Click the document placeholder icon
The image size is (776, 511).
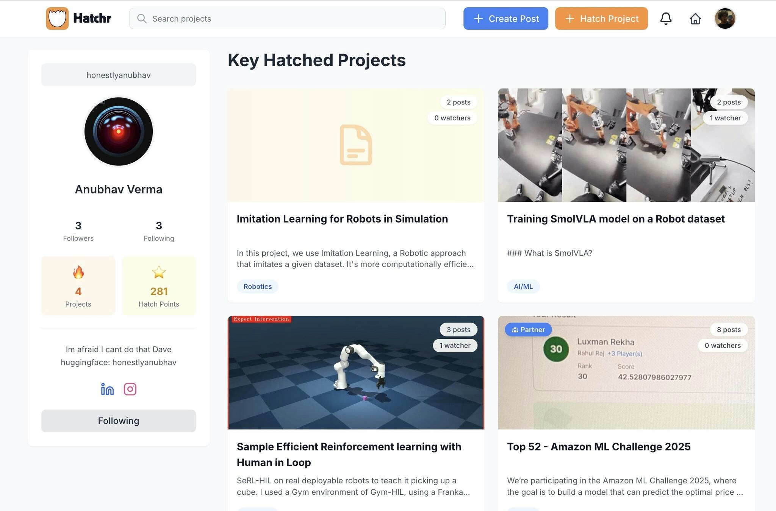(x=356, y=145)
